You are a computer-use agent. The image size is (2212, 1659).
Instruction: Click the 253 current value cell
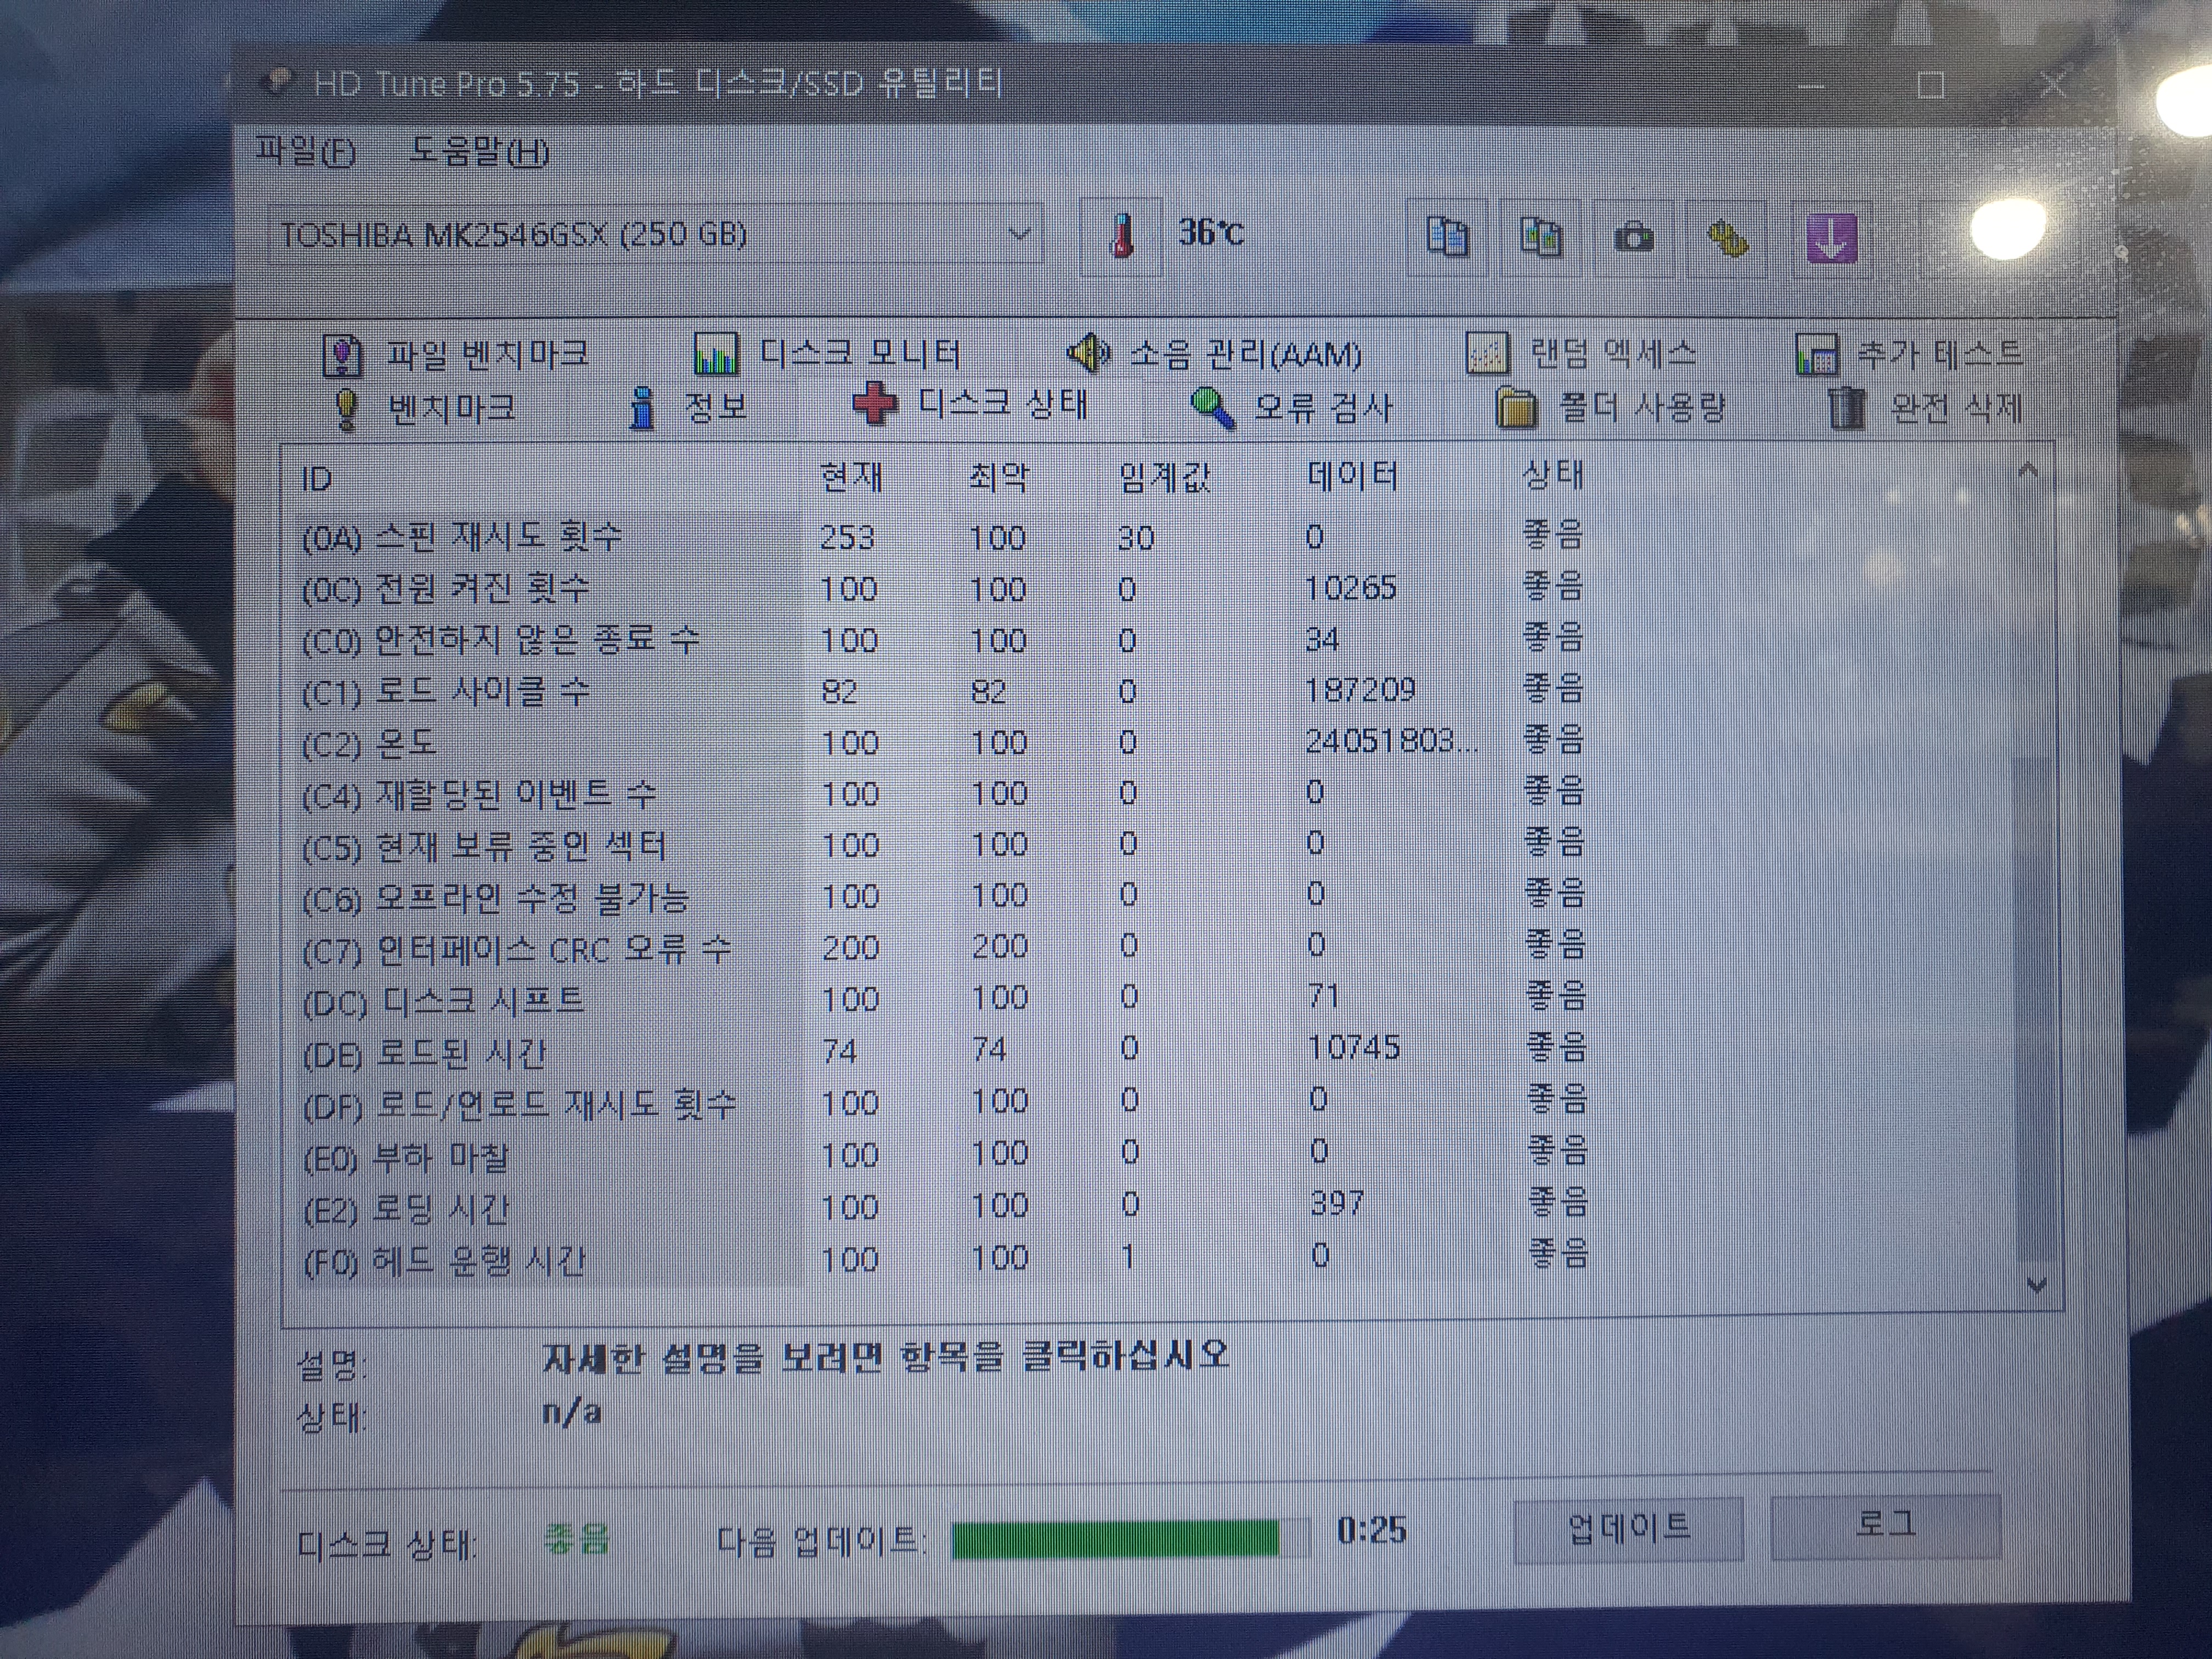click(x=847, y=538)
